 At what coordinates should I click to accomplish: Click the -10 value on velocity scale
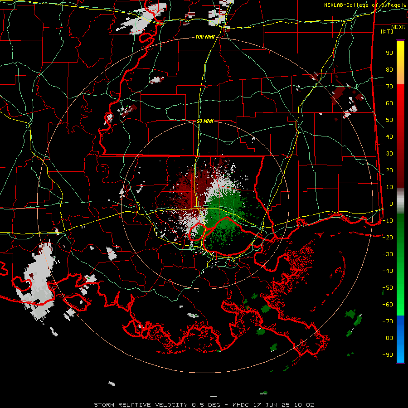point(388,221)
